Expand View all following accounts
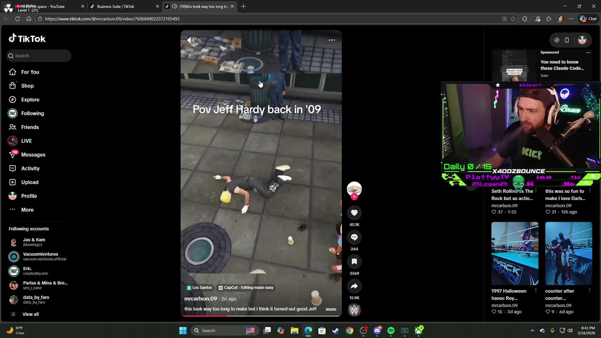 pyautogui.click(x=31, y=314)
